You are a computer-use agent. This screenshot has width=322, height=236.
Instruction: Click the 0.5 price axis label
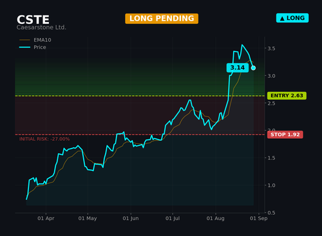[x=271, y=213]
